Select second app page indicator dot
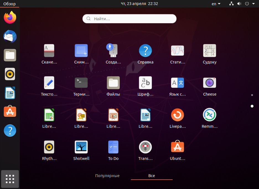 tap(252, 106)
